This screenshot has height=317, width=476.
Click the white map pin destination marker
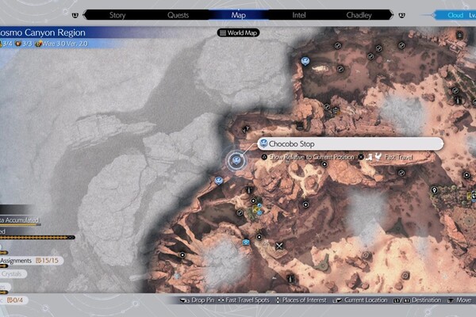434,190
